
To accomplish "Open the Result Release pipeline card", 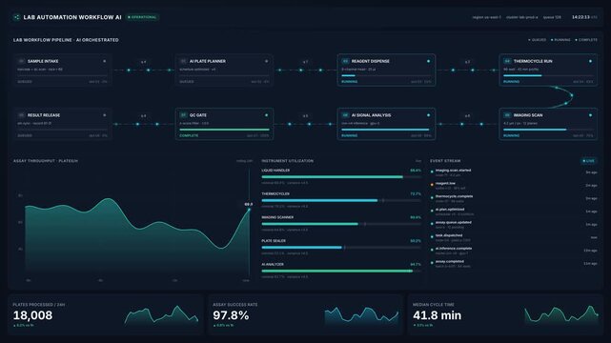I will tap(62, 124).
